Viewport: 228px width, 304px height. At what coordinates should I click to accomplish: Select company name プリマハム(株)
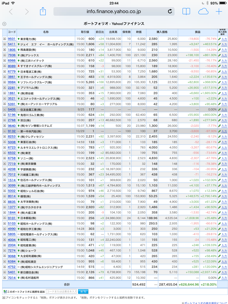coord(29,88)
